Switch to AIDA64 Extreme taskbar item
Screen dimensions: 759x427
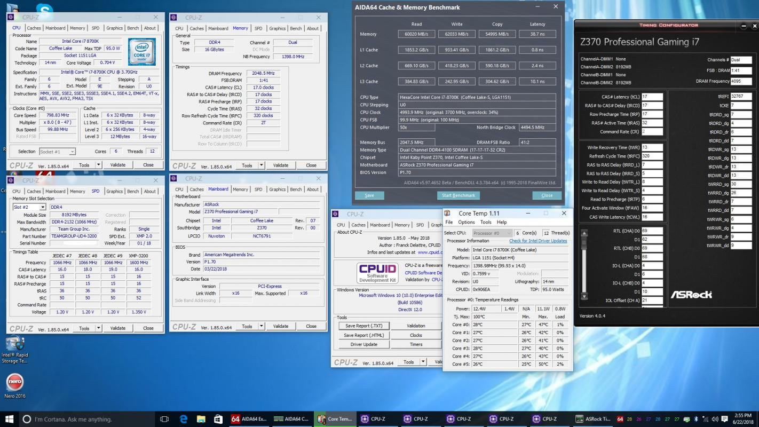point(249,419)
